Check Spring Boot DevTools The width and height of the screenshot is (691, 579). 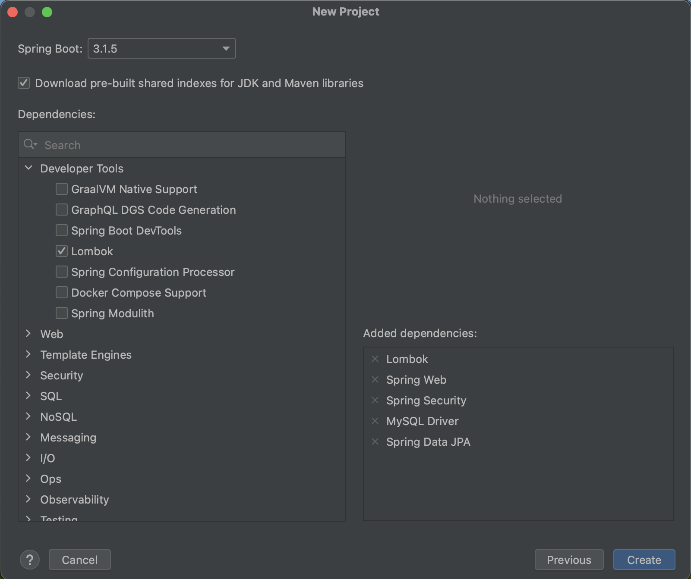(62, 230)
